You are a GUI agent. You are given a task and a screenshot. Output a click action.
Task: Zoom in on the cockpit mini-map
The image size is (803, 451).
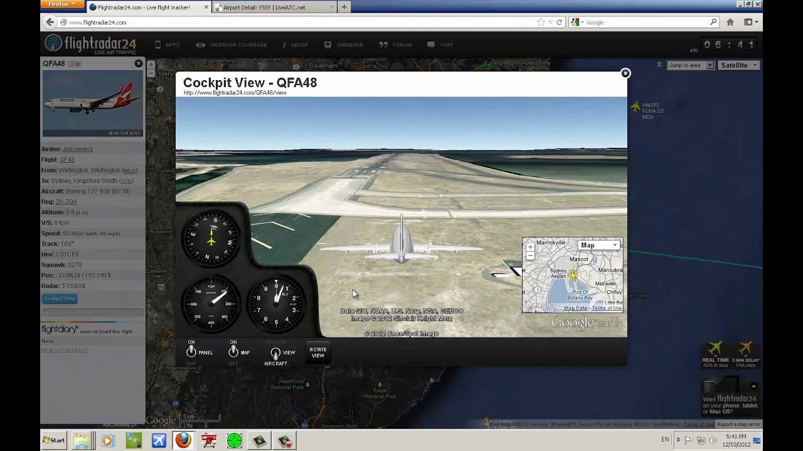(530, 247)
